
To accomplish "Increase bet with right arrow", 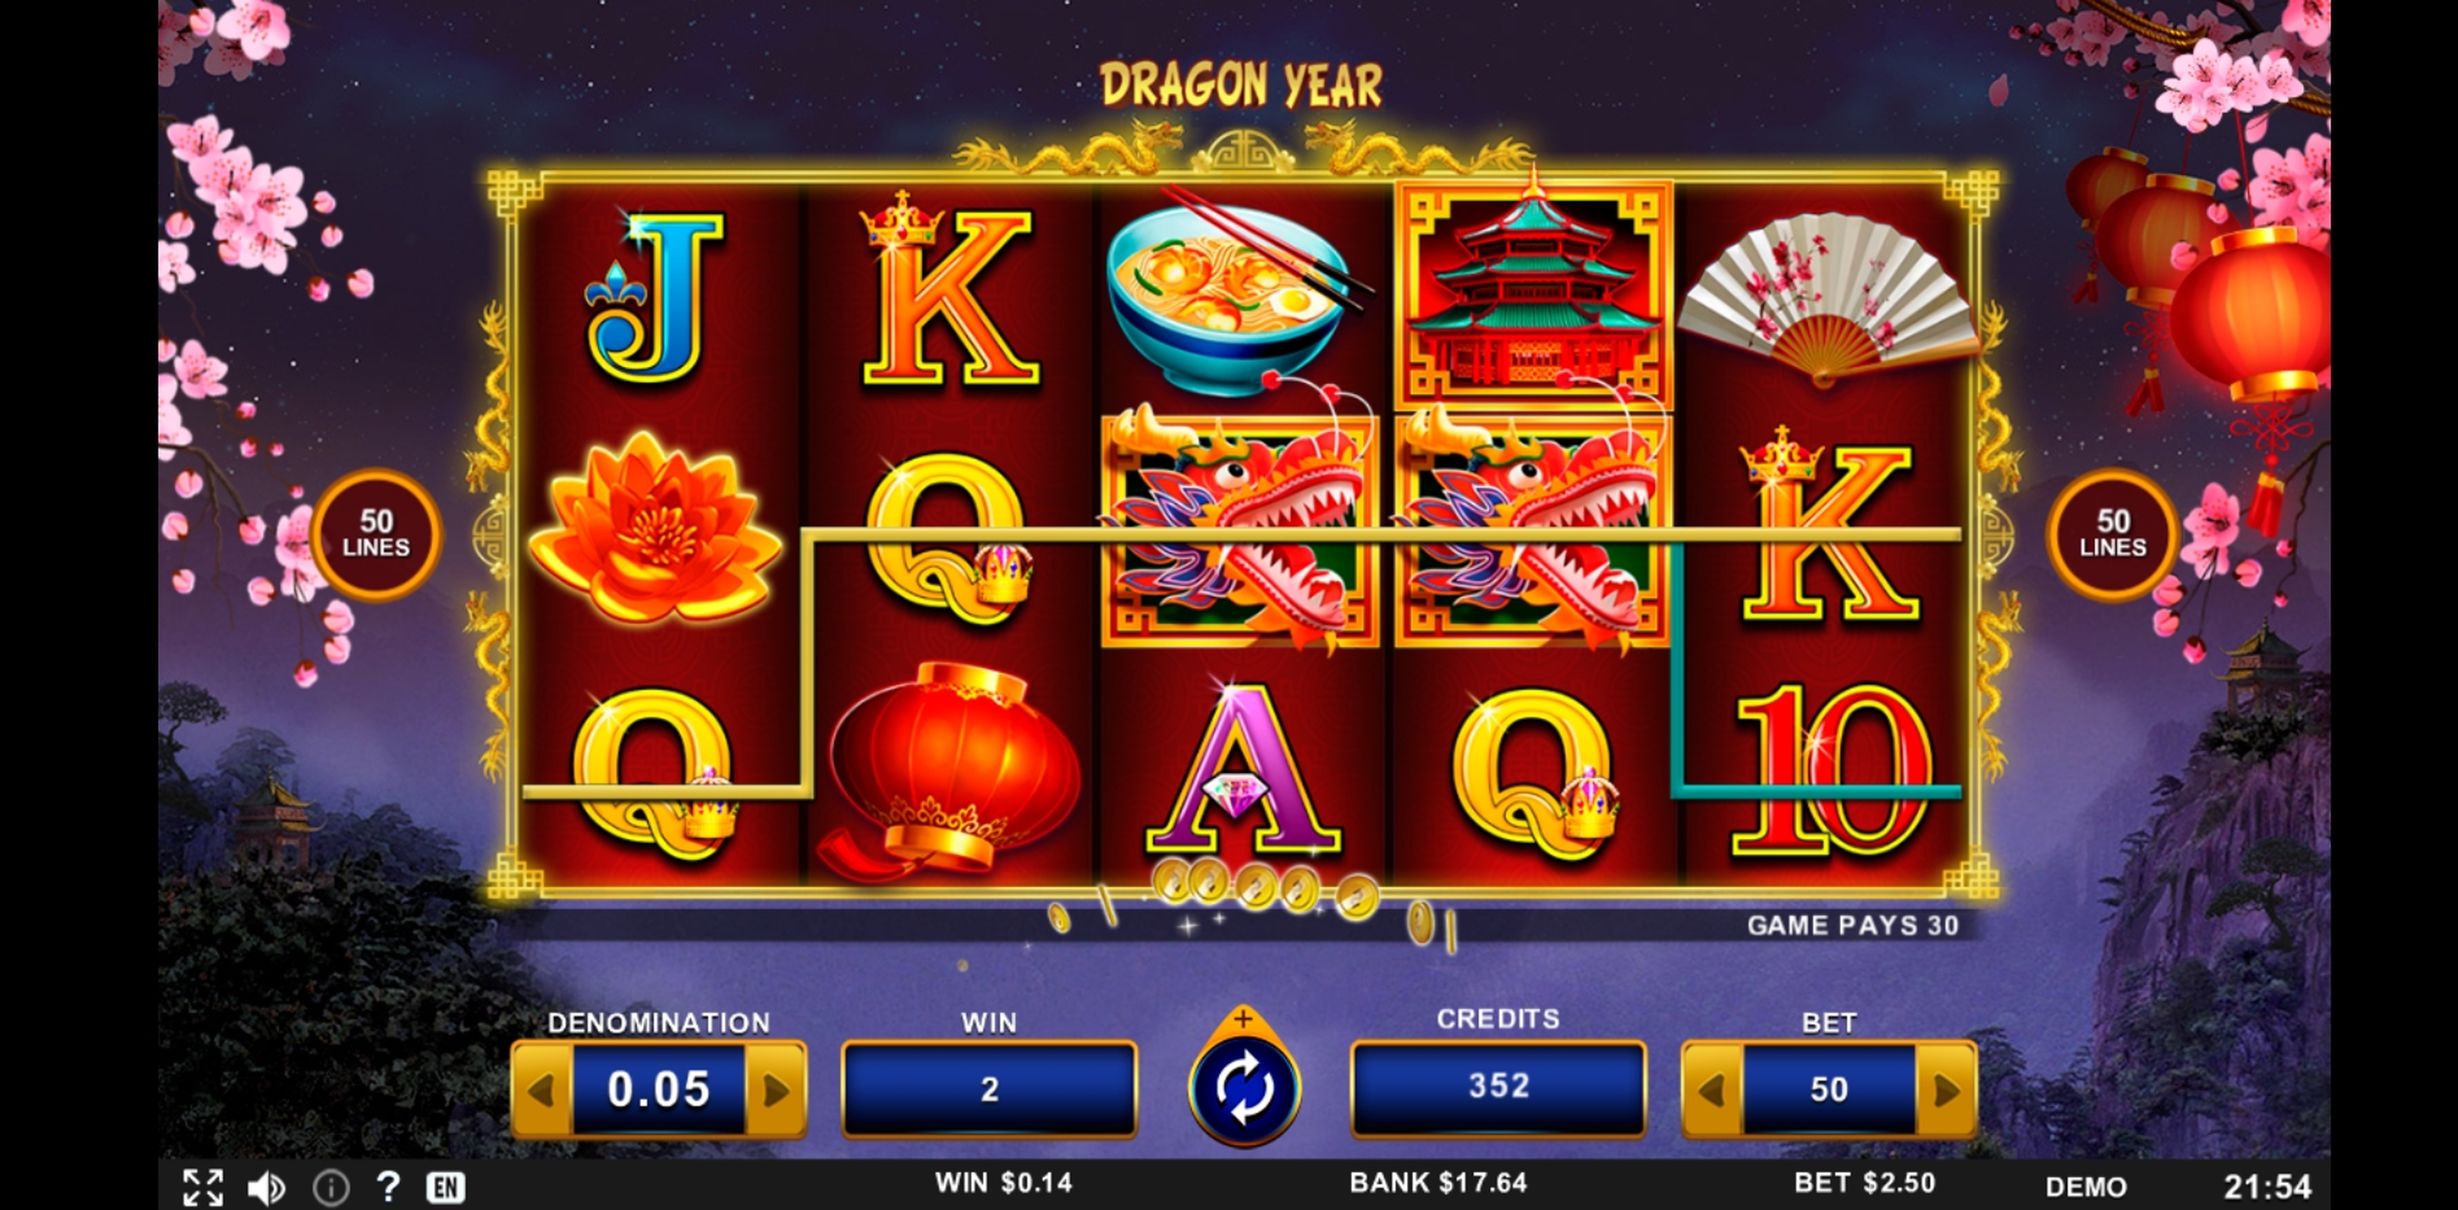I will tap(1946, 1090).
